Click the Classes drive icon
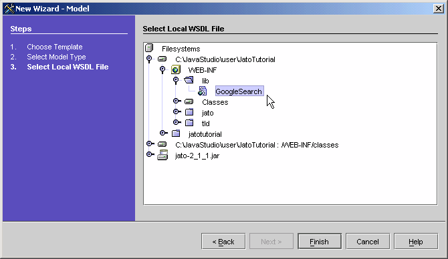 click(x=189, y=101)
